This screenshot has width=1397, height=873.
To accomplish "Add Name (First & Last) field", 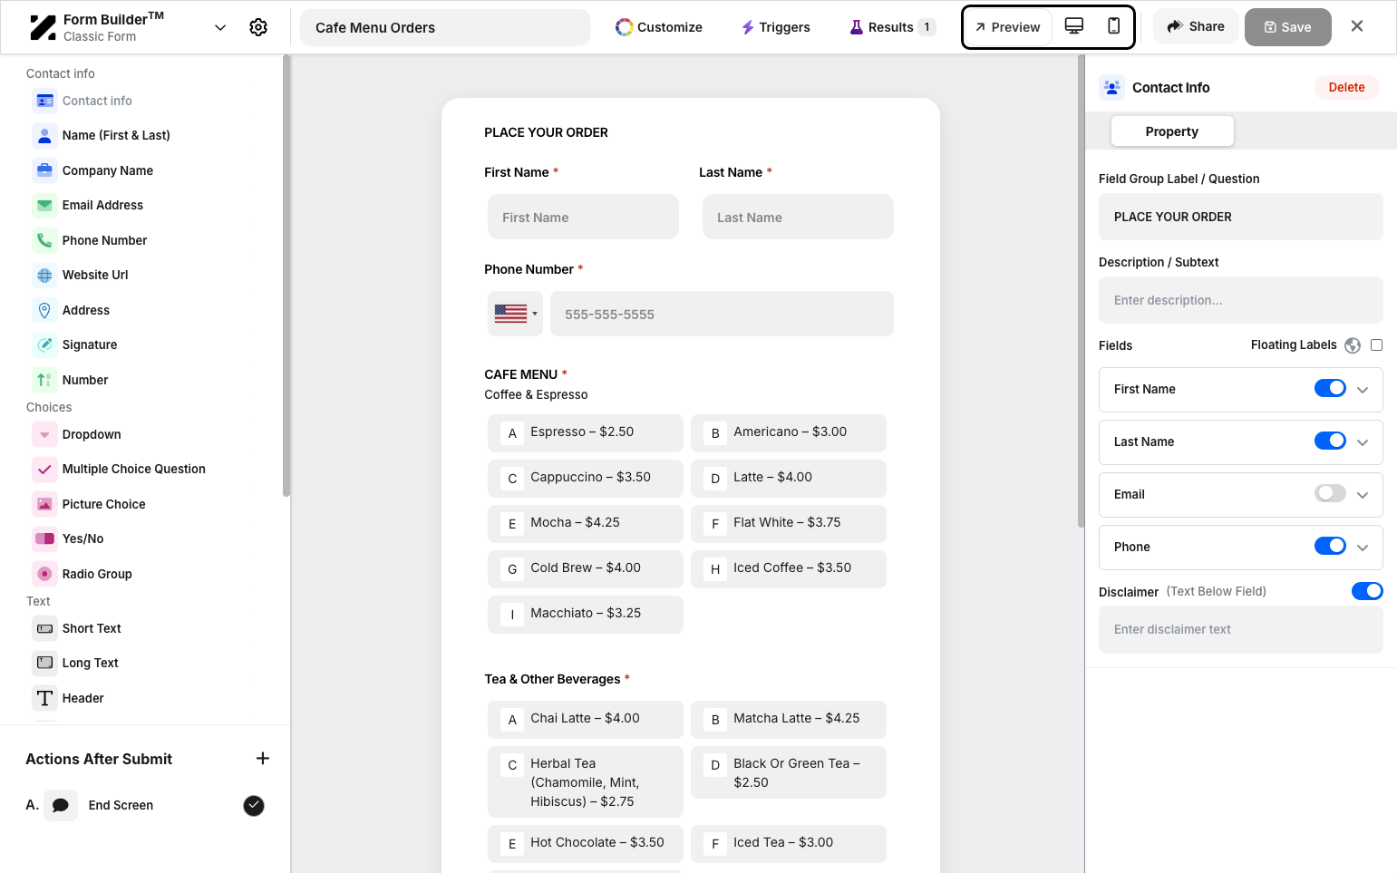I will [116, 135].
